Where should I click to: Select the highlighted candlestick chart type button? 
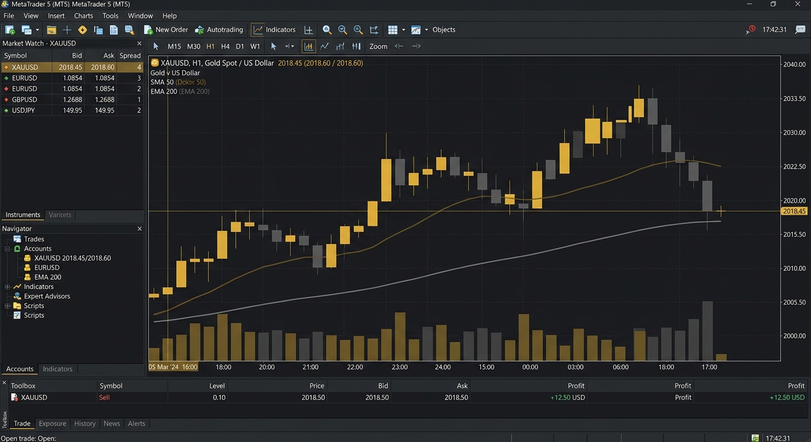309,46
